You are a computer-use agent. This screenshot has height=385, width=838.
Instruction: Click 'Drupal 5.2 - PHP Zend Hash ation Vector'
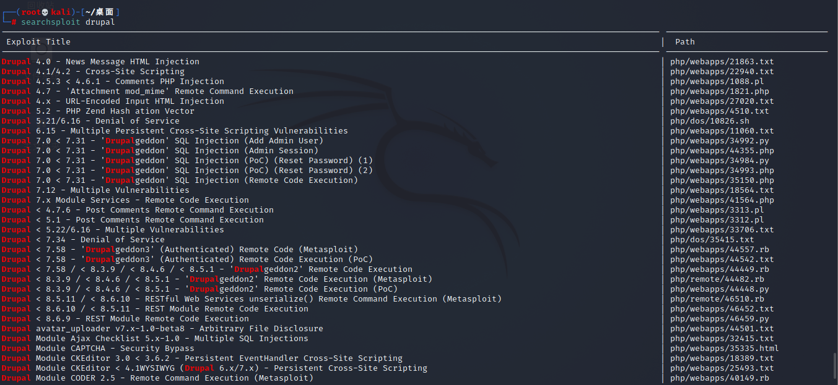(98, 111)
